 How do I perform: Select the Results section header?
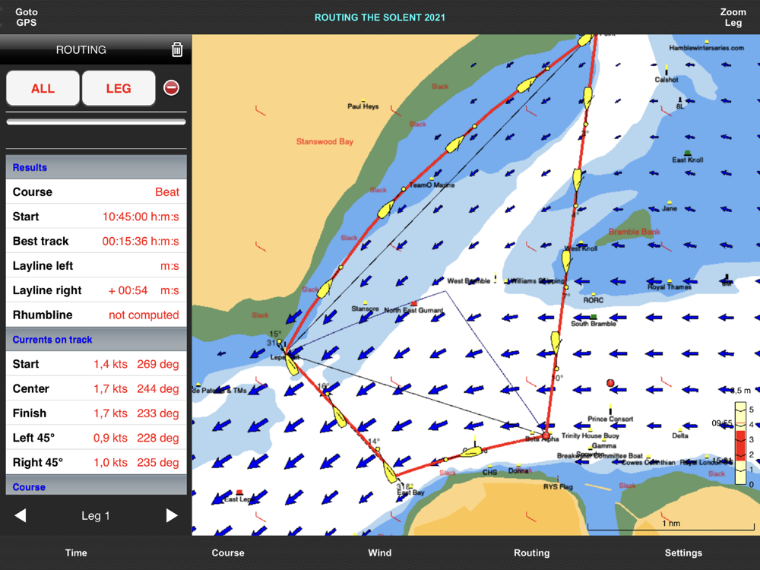[96, 167]
